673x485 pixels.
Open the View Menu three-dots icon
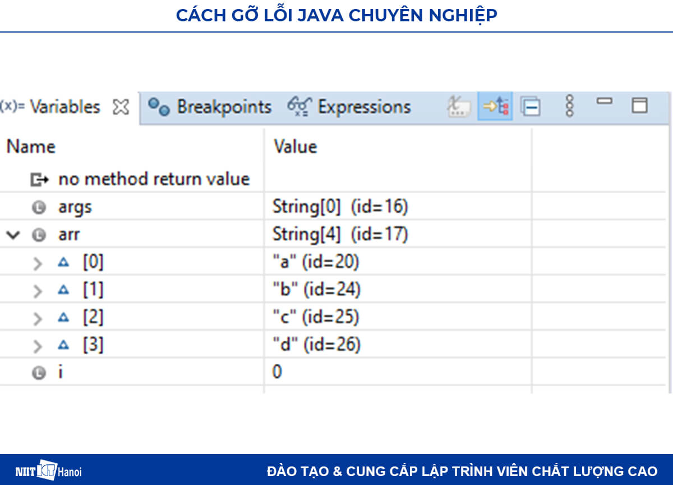[570, 106]
